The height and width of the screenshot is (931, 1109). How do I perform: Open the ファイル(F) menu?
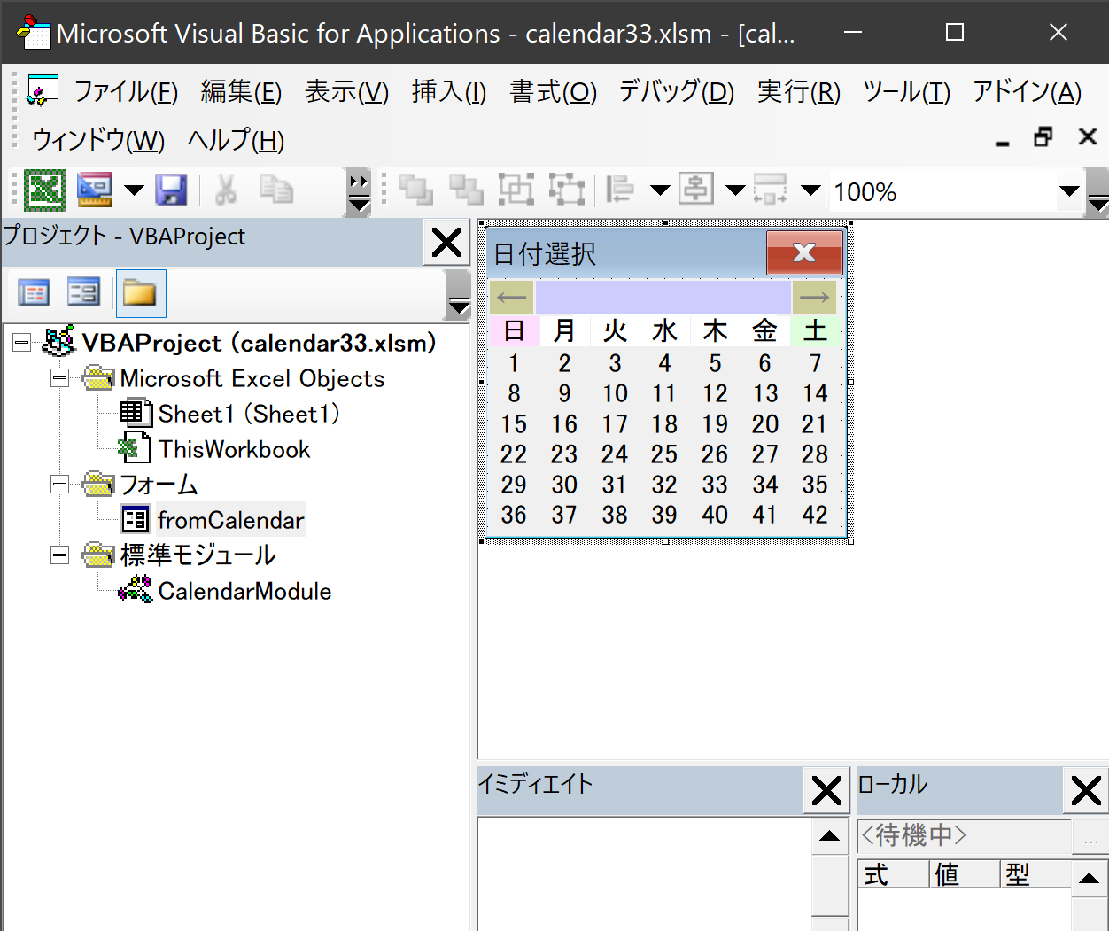126,91
